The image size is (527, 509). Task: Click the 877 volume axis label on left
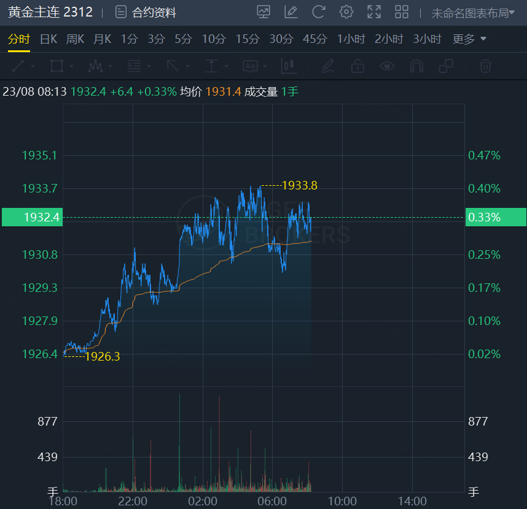tap(47, 421)
